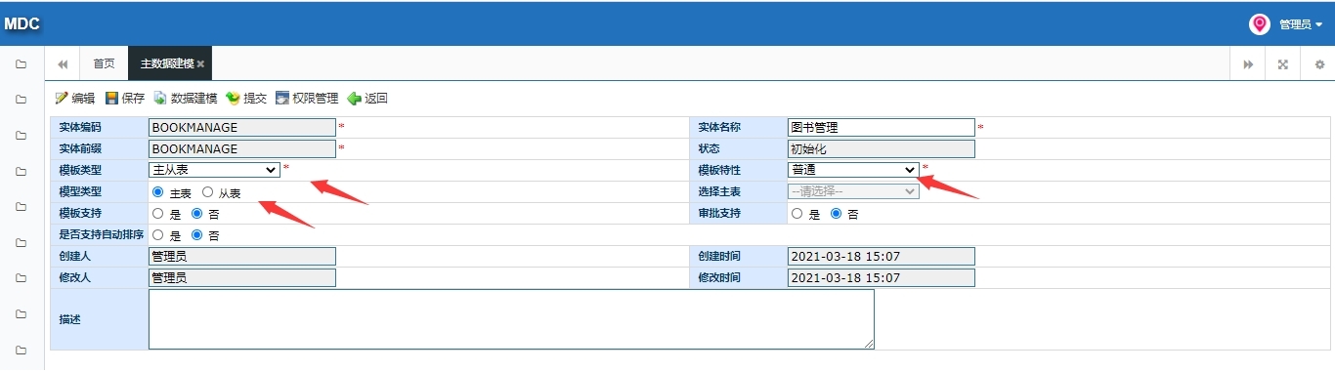Image resolution: width=1335 pixels, height=372 pixels.
Task: Click the double-right arrow to move tabs right
Action: click(x=1248, y=64)
